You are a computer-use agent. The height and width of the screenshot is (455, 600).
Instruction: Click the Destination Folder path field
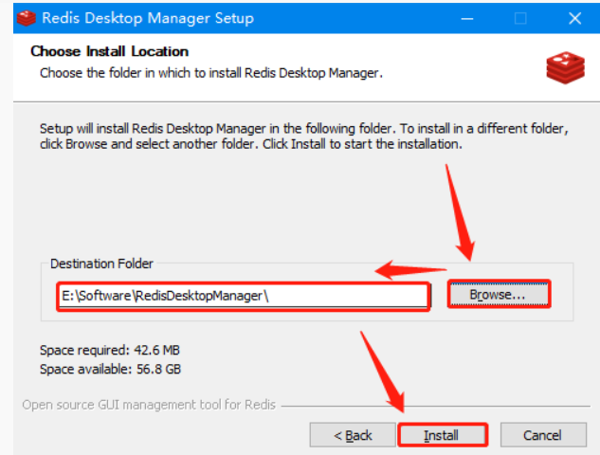pyautogui.click(x=243, y=295)
